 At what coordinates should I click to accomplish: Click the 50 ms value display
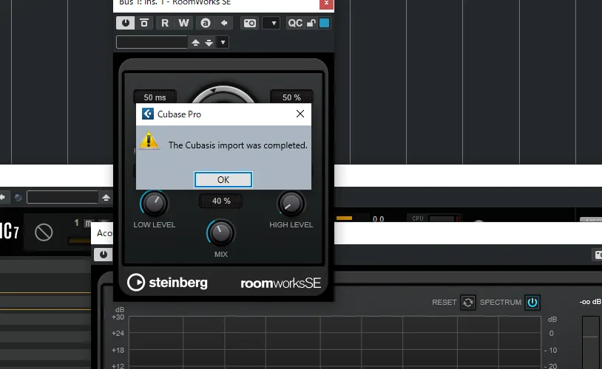pyautogui.click(x=155, y=97)
